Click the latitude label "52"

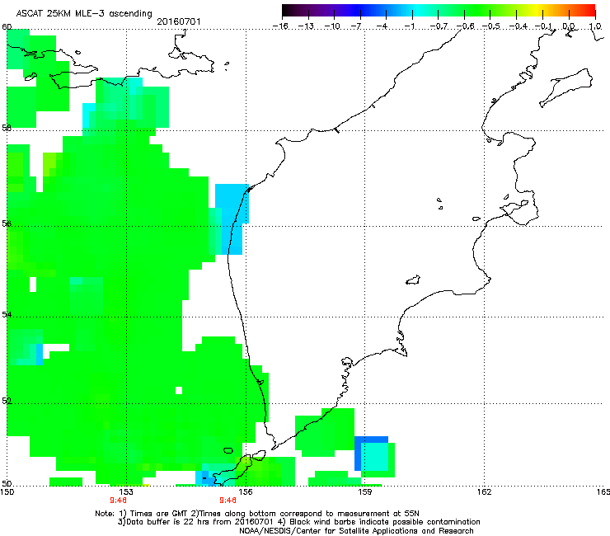(x=7, y=401)
